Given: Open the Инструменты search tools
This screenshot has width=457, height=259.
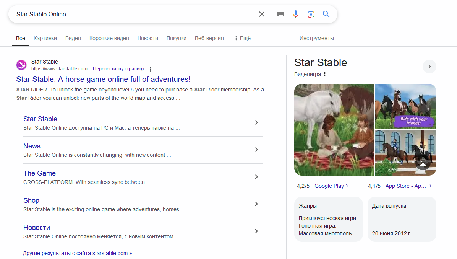Looking at the screenshot, I should [x=316, y=38].
